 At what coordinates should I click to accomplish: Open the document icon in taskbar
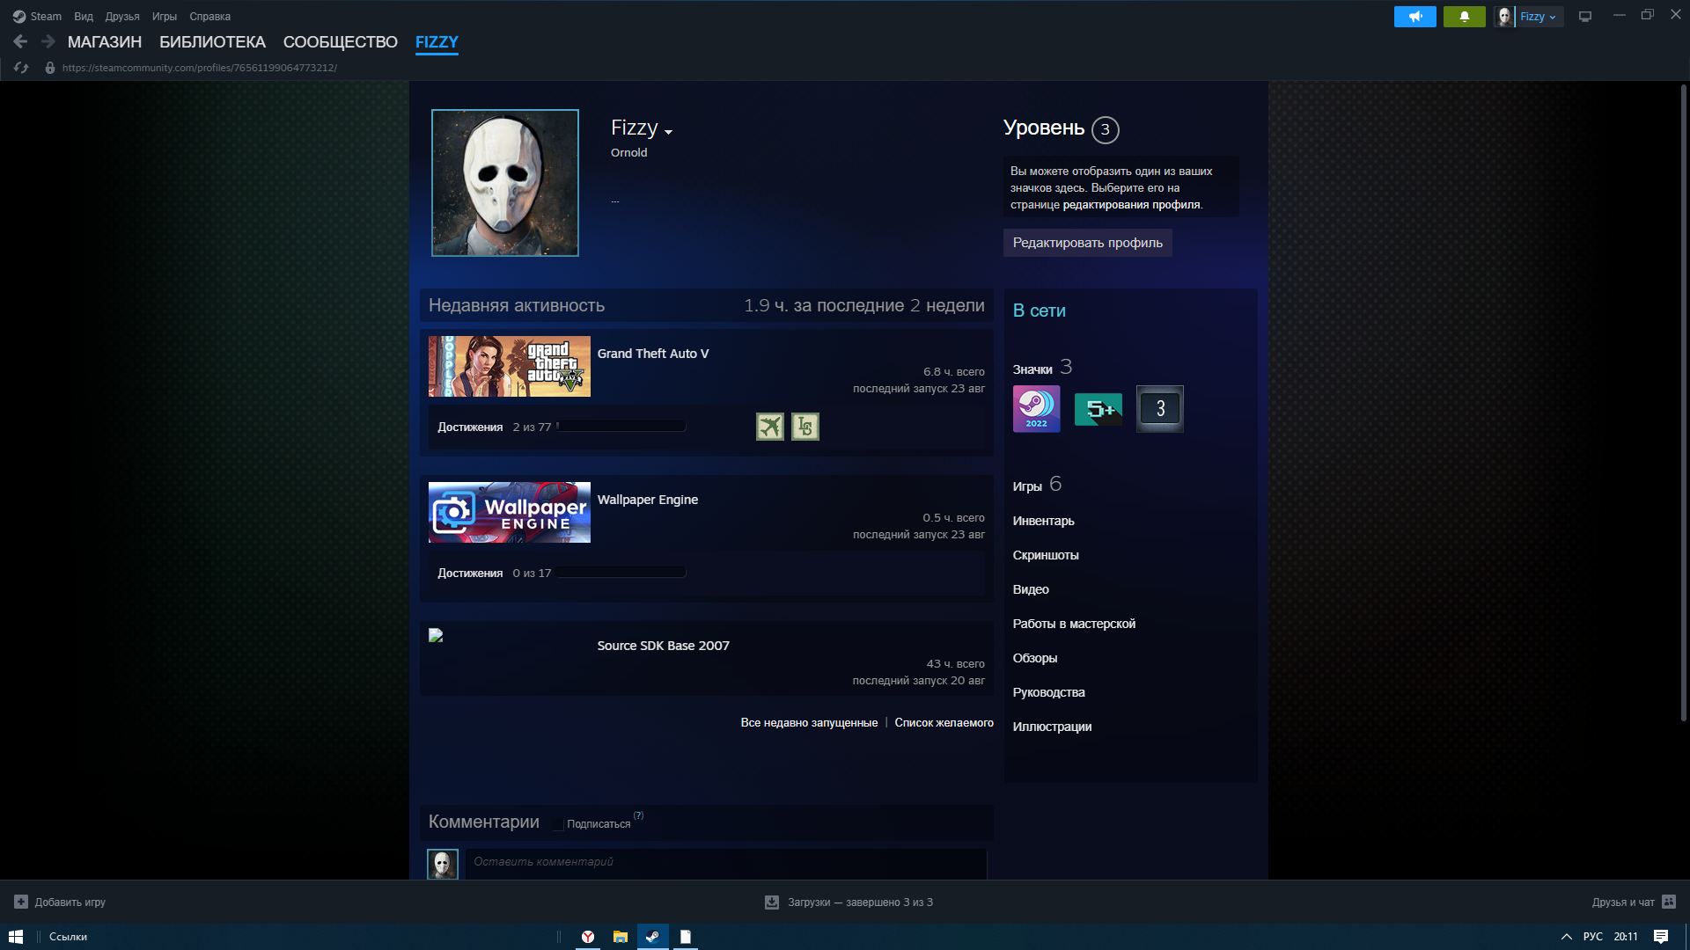685,937
